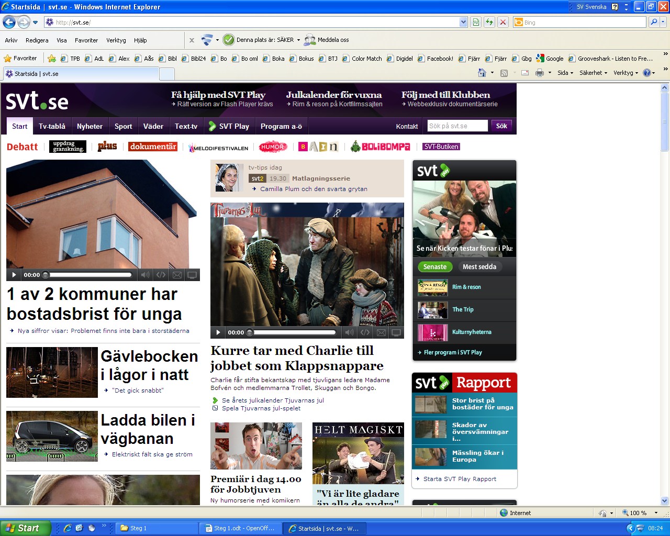Refresh the page with the green arrows icon
The height and width of the screenshot is (536, 670).
tap(489, 22)
